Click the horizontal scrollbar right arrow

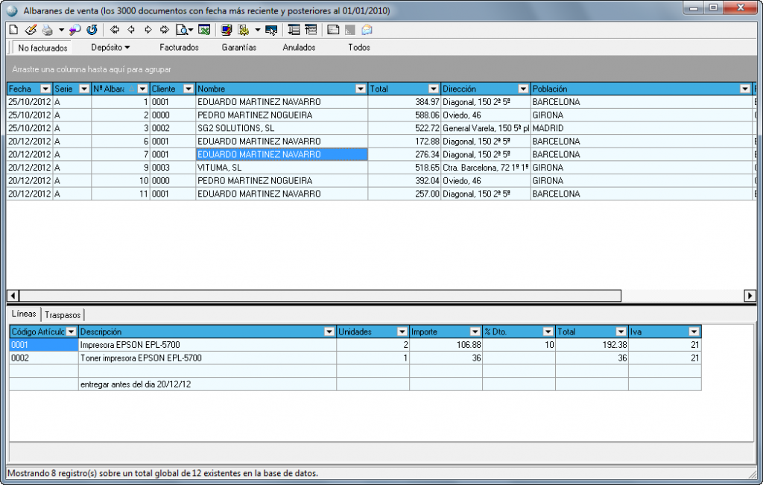750,296
